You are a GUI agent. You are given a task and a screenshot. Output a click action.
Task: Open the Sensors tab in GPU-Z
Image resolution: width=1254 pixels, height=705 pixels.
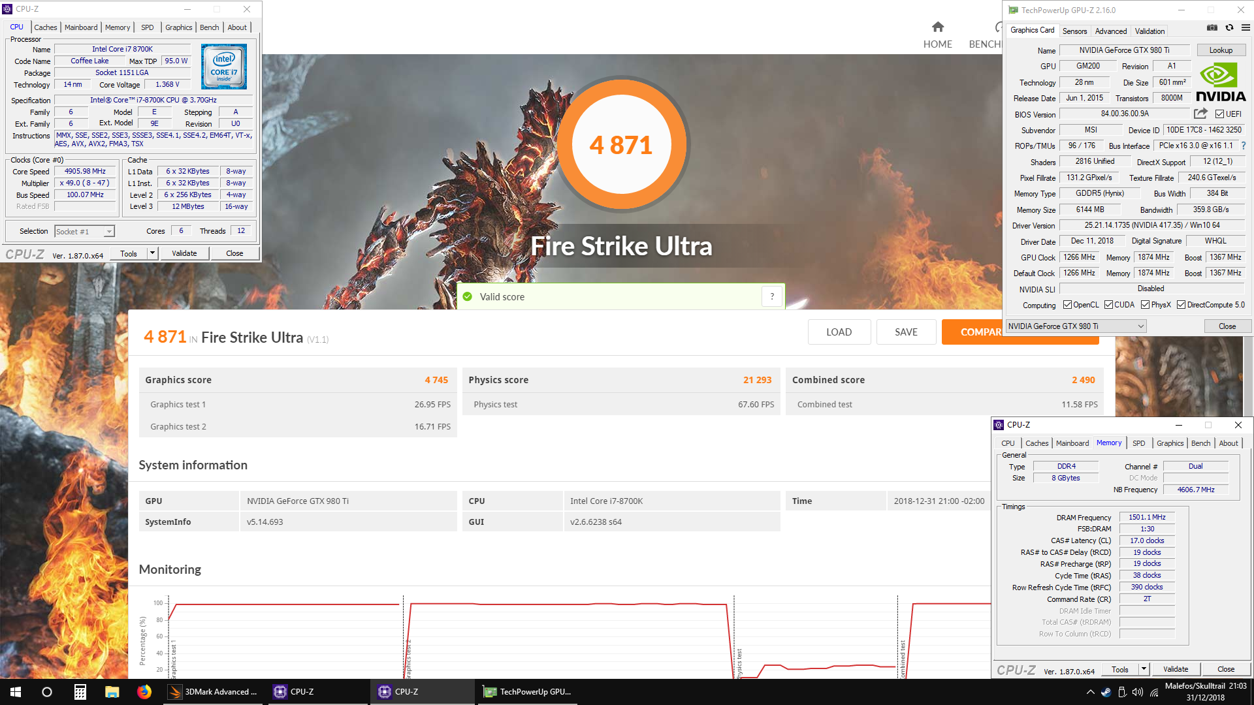point(1074,31)
